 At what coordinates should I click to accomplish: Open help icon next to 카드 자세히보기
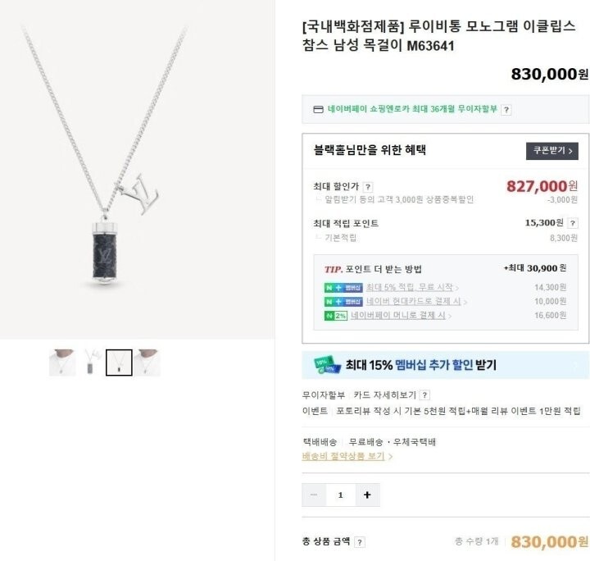(424, 395)
